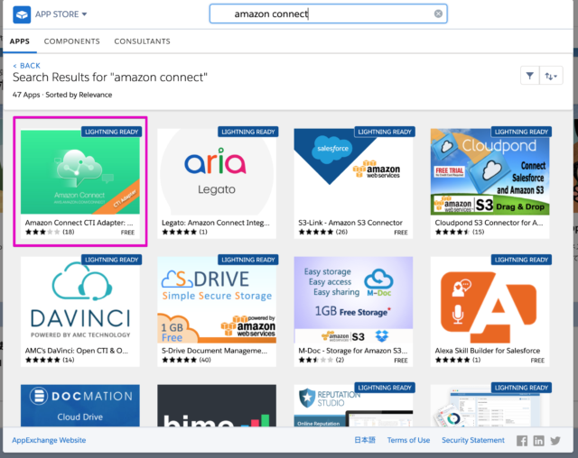
Task: Click Lightning Ready badge on Alexa card
Action: 521,260
